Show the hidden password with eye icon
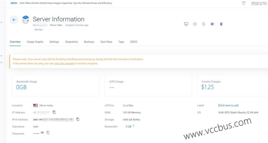 tap(42, 133)
